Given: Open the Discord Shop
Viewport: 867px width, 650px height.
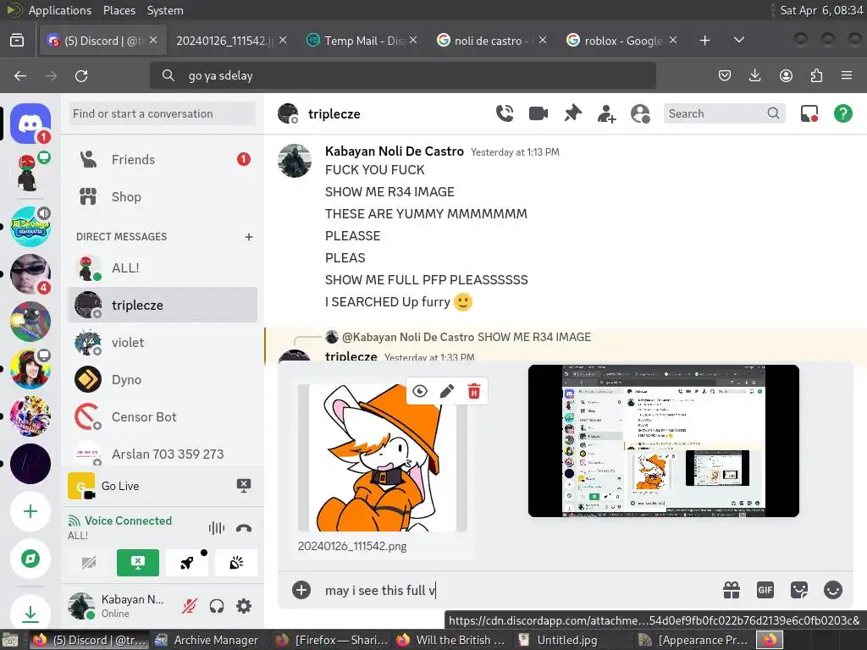Looking at the screenshot, I should tap(163, 196).
